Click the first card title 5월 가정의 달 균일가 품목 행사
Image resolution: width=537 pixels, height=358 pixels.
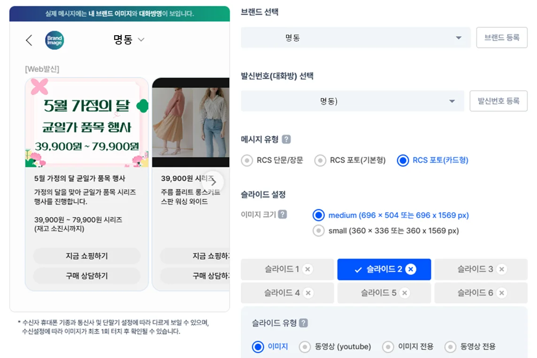click(80, 178)
